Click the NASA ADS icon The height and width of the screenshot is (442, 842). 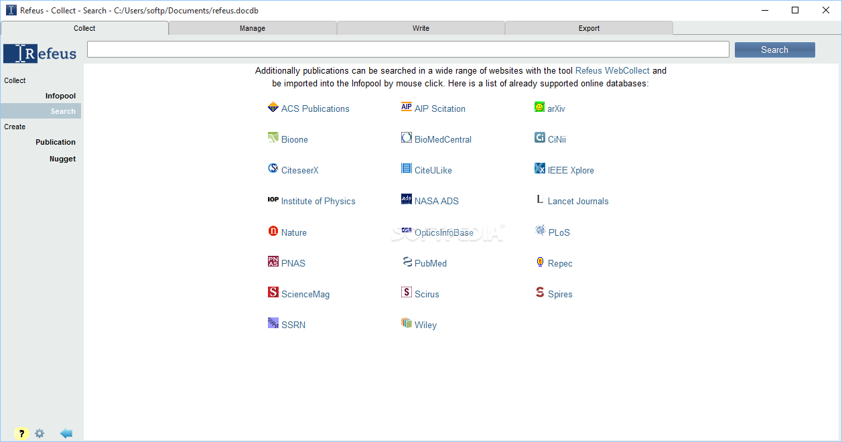pyautogui.click(x=407, y=200)
